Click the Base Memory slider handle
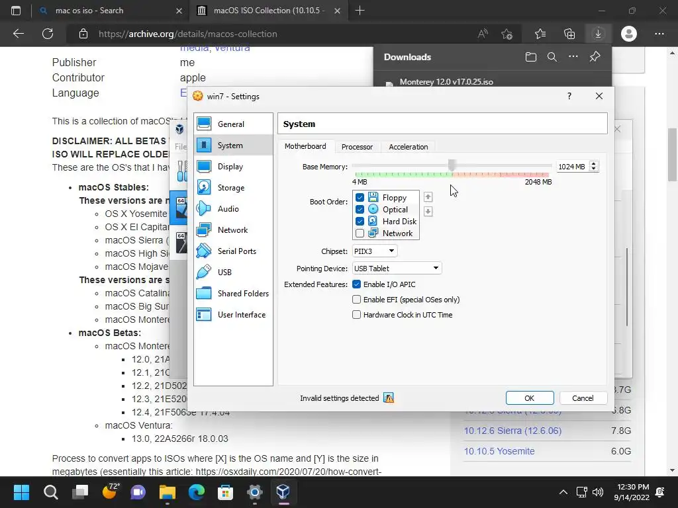 coord(452,165)
